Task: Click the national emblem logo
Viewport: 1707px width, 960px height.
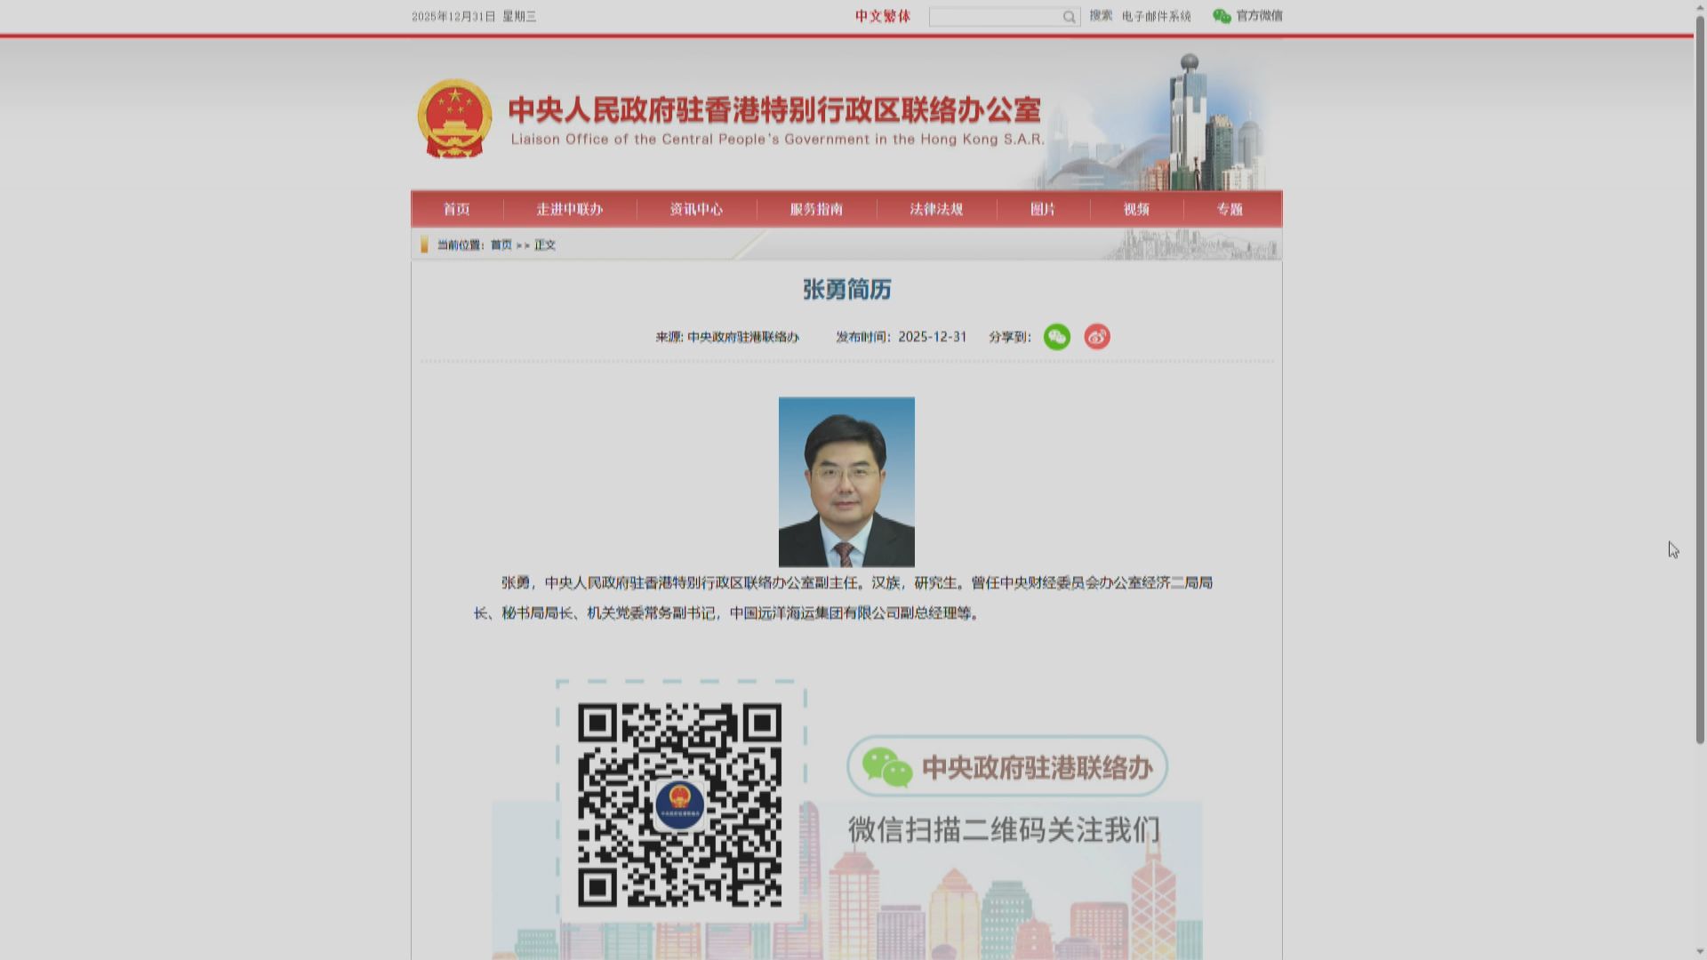Action: 454,119
